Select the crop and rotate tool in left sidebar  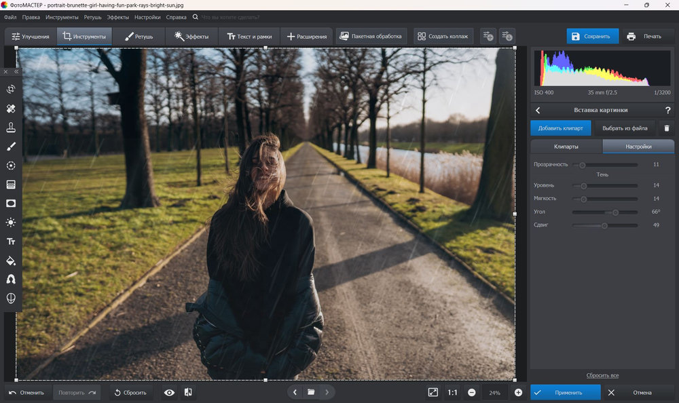[x=11, y=89]
